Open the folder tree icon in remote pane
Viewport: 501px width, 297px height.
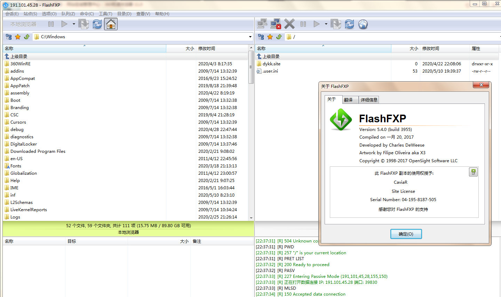[261, 37]
